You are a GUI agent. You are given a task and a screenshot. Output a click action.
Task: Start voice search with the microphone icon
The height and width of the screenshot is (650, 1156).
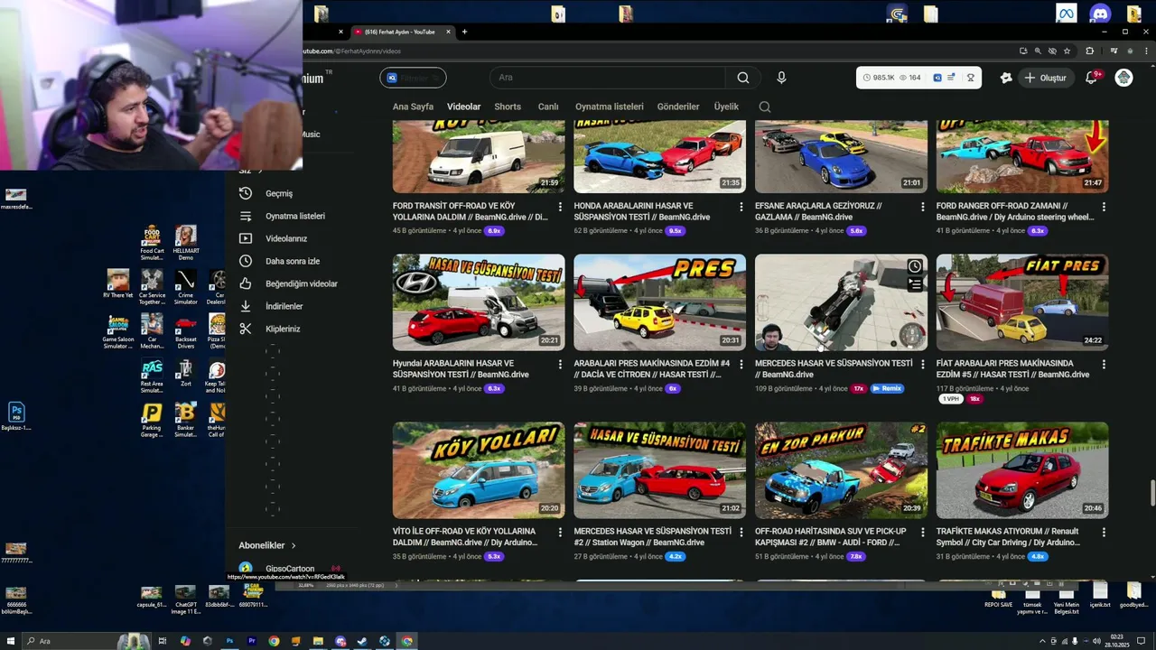click(x=781, y=78)
